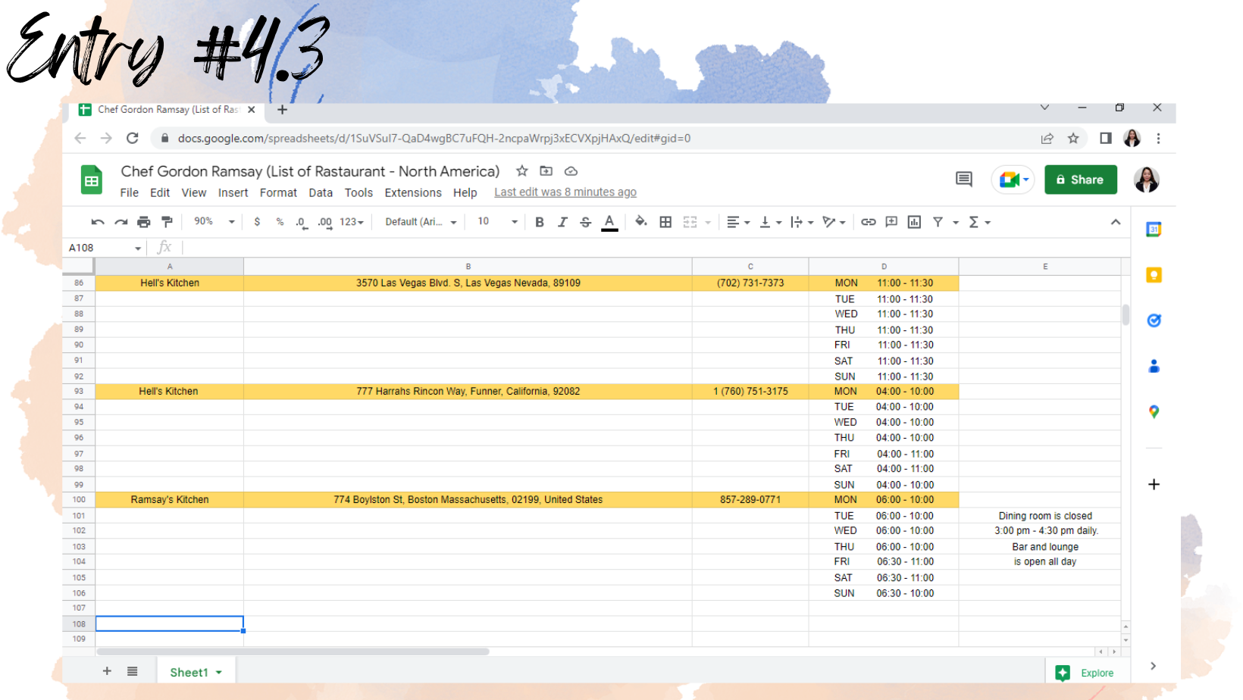Apply italic formatting
1243x700 pixels.
tap(562, 222)
